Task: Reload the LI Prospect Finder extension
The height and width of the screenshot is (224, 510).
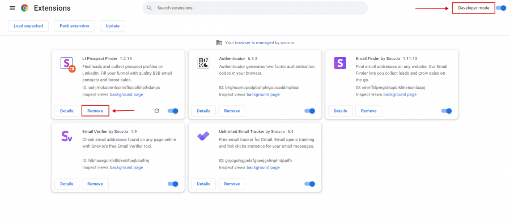Action: (x=157, y=111)
